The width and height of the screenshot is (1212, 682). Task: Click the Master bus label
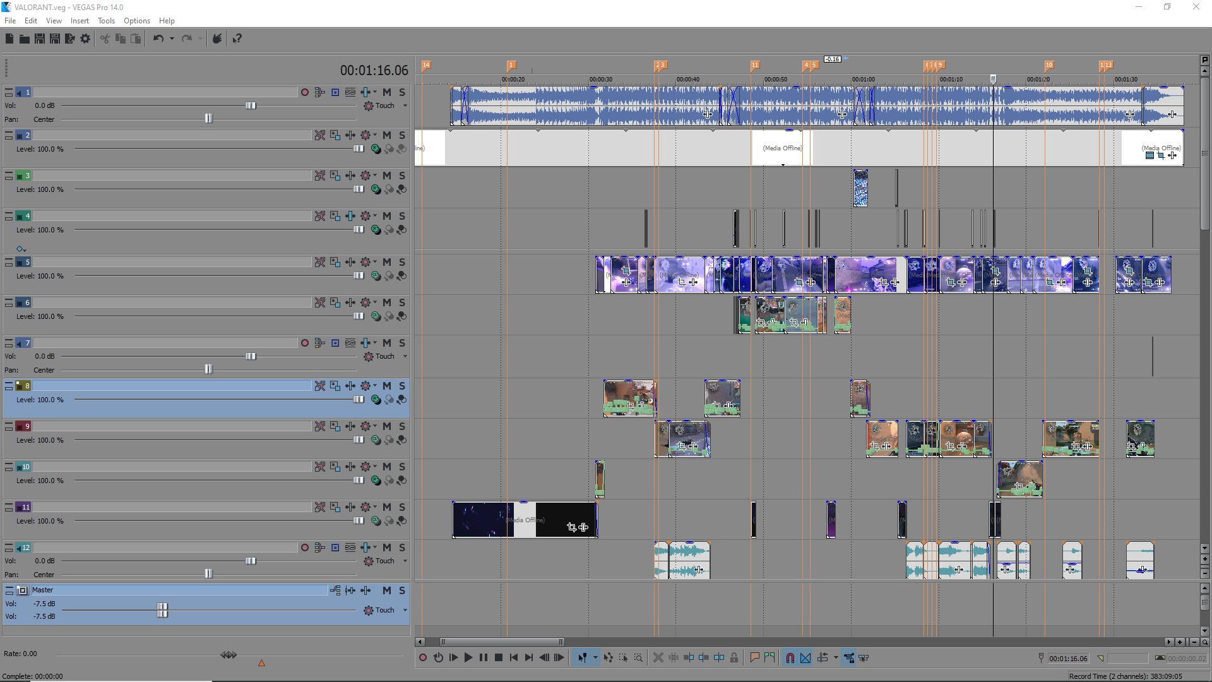(x=43, y=590)
